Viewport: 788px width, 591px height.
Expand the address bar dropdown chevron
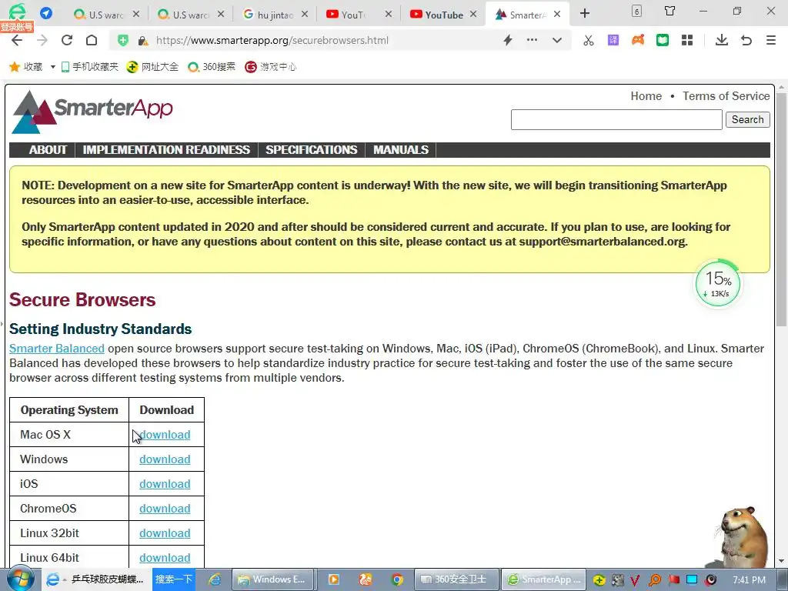[x=557, y=40]
